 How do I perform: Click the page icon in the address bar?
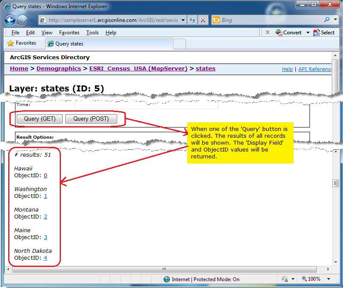click(x=43, y=20)
